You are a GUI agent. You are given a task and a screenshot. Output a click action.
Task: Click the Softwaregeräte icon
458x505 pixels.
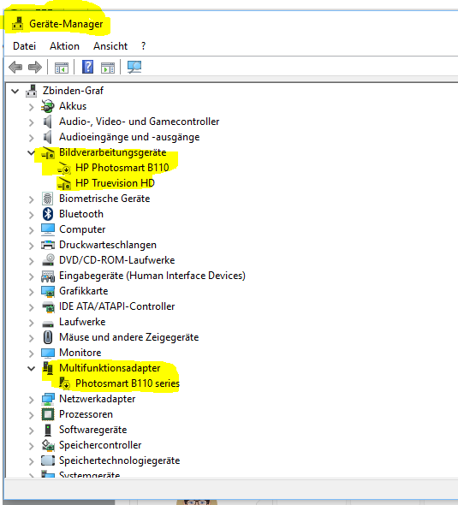(x=48, y=430)
